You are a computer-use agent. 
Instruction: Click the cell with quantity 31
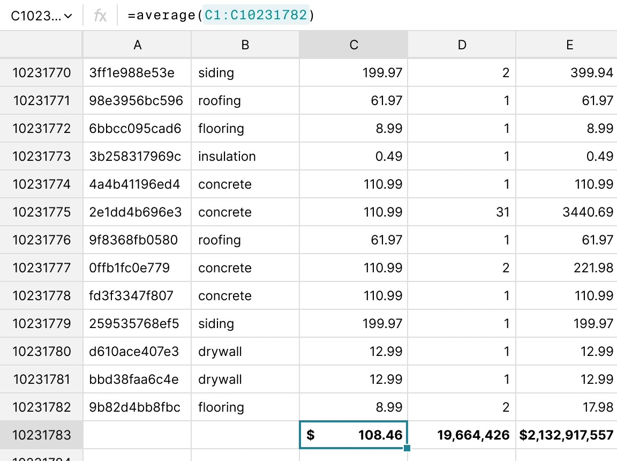point(462,212)
